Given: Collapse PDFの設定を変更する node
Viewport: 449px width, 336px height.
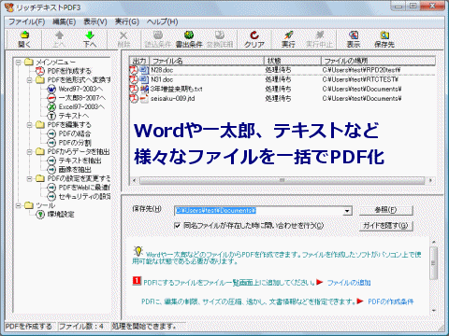Looking at the screenshot, I should 30,178.
